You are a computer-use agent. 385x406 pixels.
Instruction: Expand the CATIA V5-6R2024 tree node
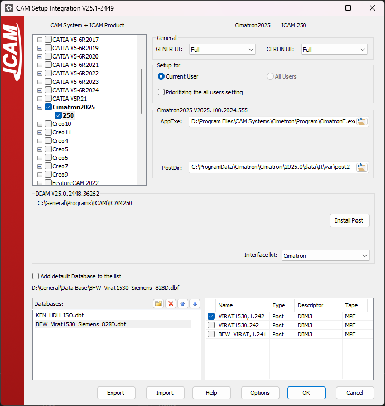tap(40, 90)
